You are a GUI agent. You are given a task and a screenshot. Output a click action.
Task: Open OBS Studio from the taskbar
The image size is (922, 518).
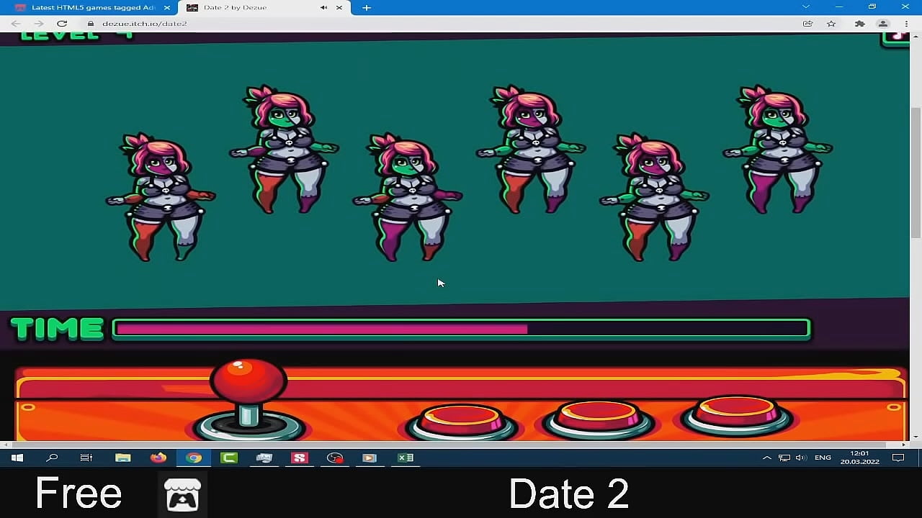pos(334,458)
